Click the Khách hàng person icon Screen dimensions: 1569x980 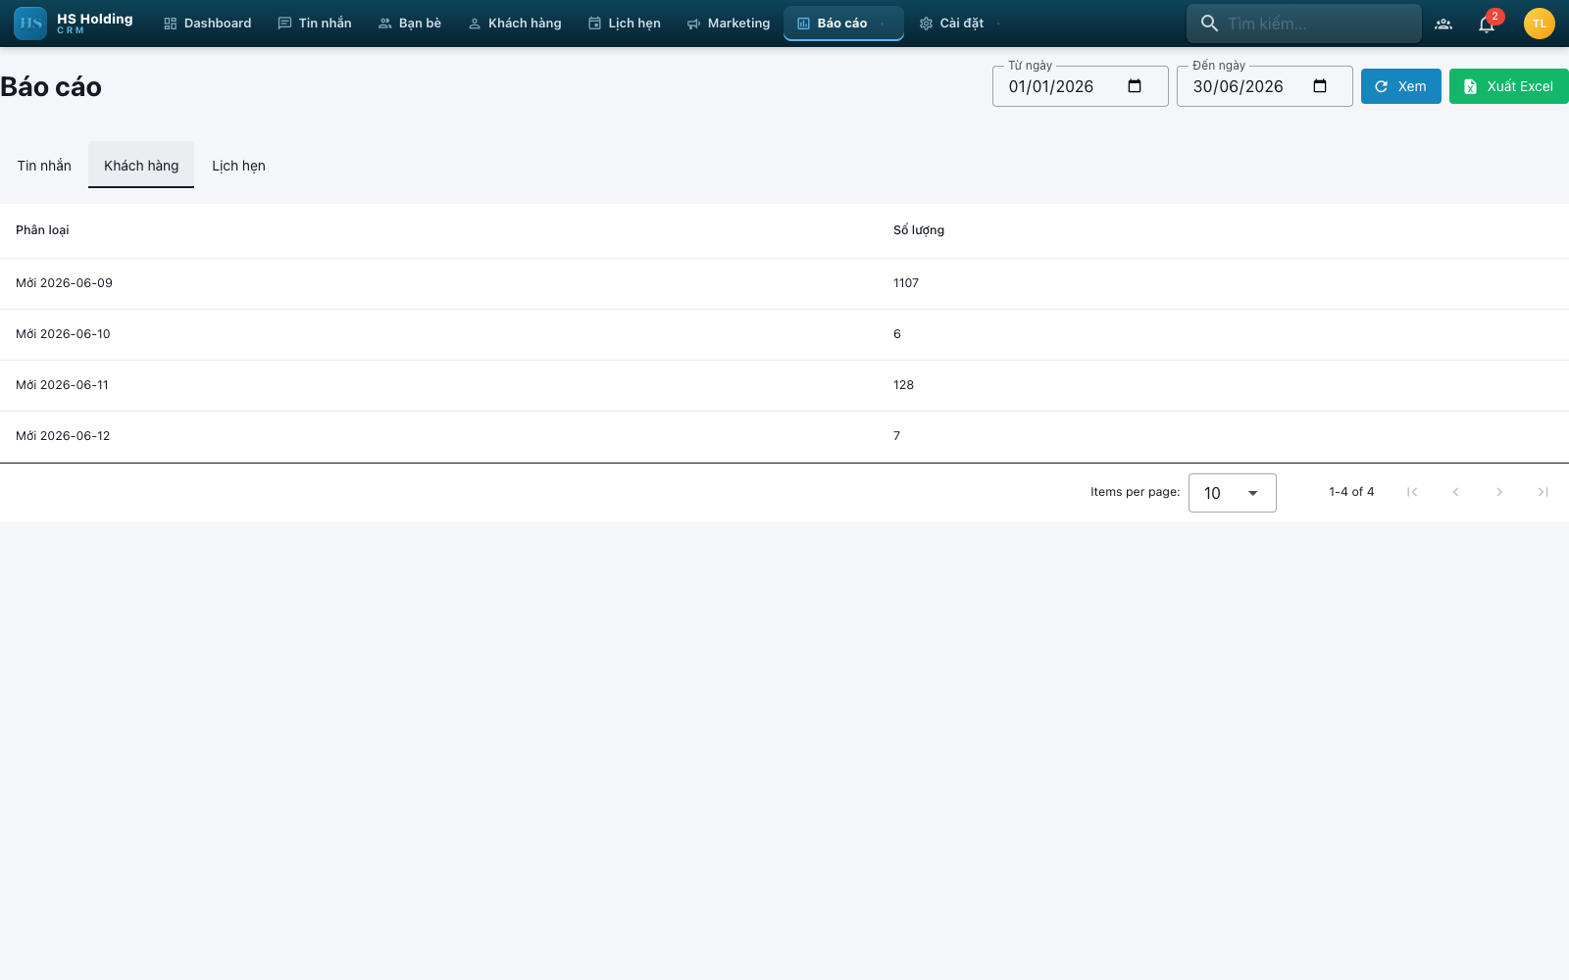[475, 24]
